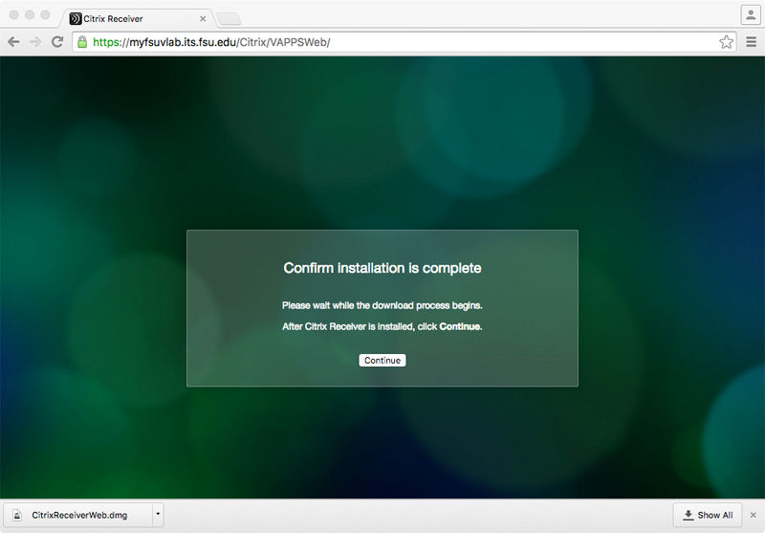The image size is (765, 533).
Task: Click Show All downloads button
Action: pos(708,515)
